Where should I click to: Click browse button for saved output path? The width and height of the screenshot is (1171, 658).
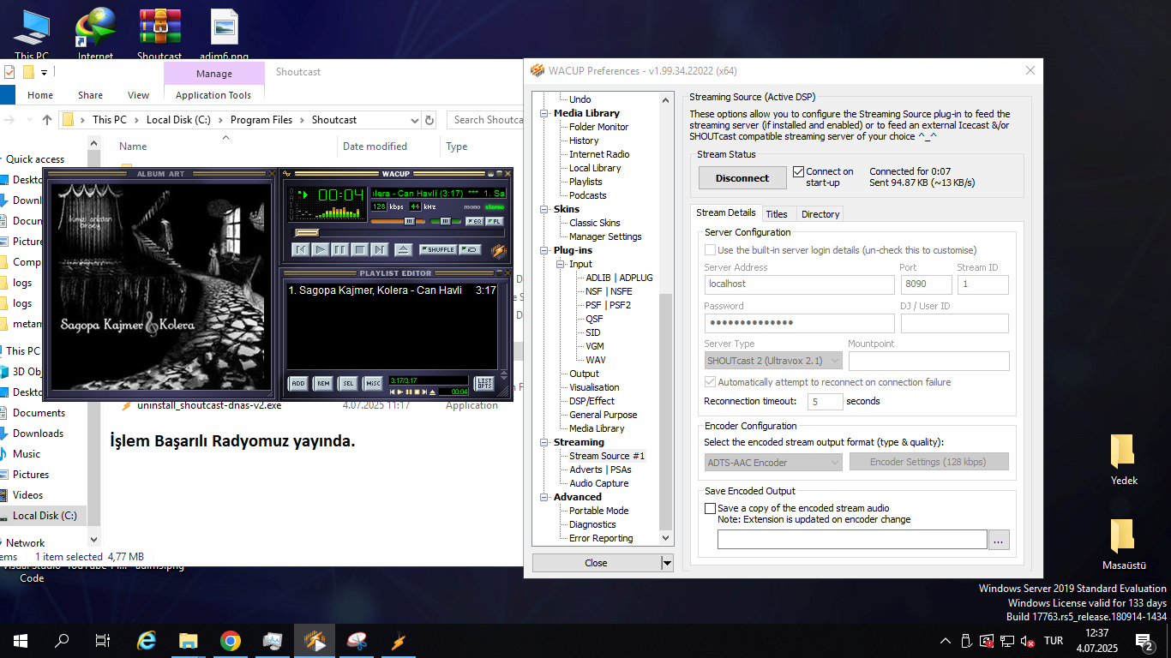[x=999, y=540]
